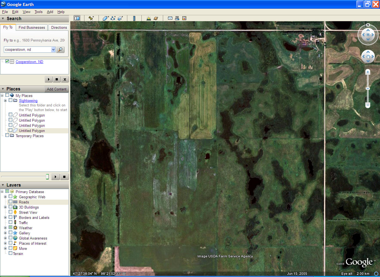Select the Places of Interest layer row
The image size is (380, 277).
[33, 243]
